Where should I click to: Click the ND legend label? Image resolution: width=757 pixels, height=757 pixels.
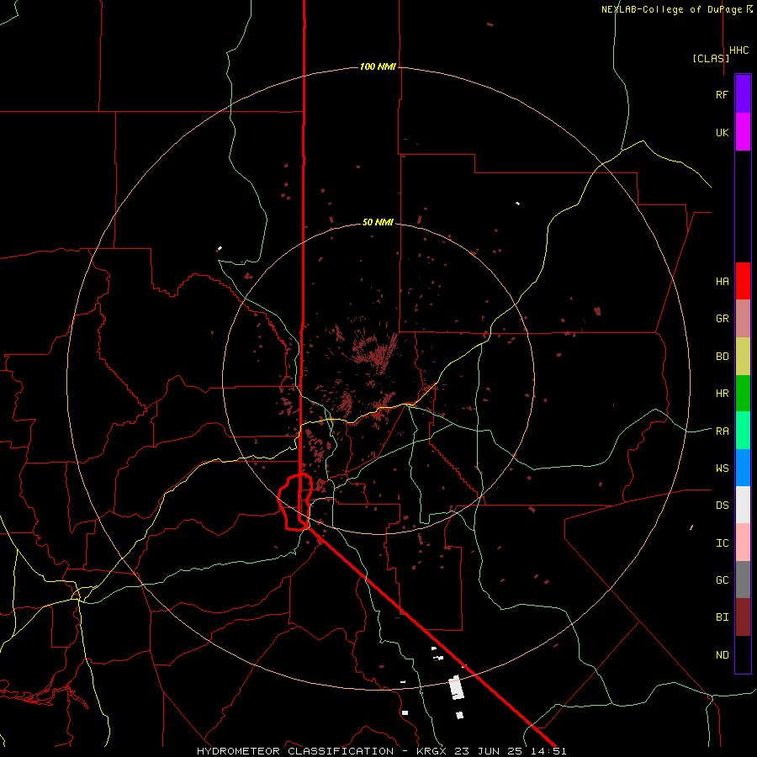click(x=722, y=655)
